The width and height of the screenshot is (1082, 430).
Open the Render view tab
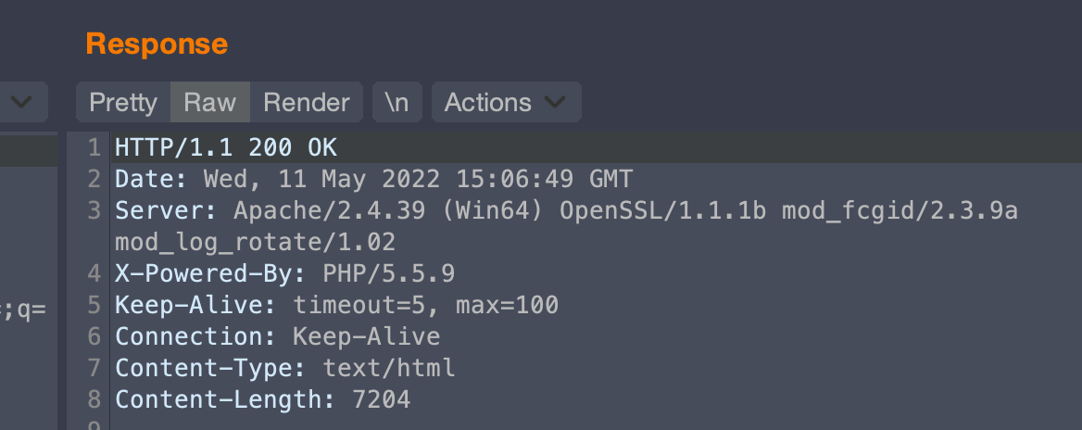(x=307, y=102)
